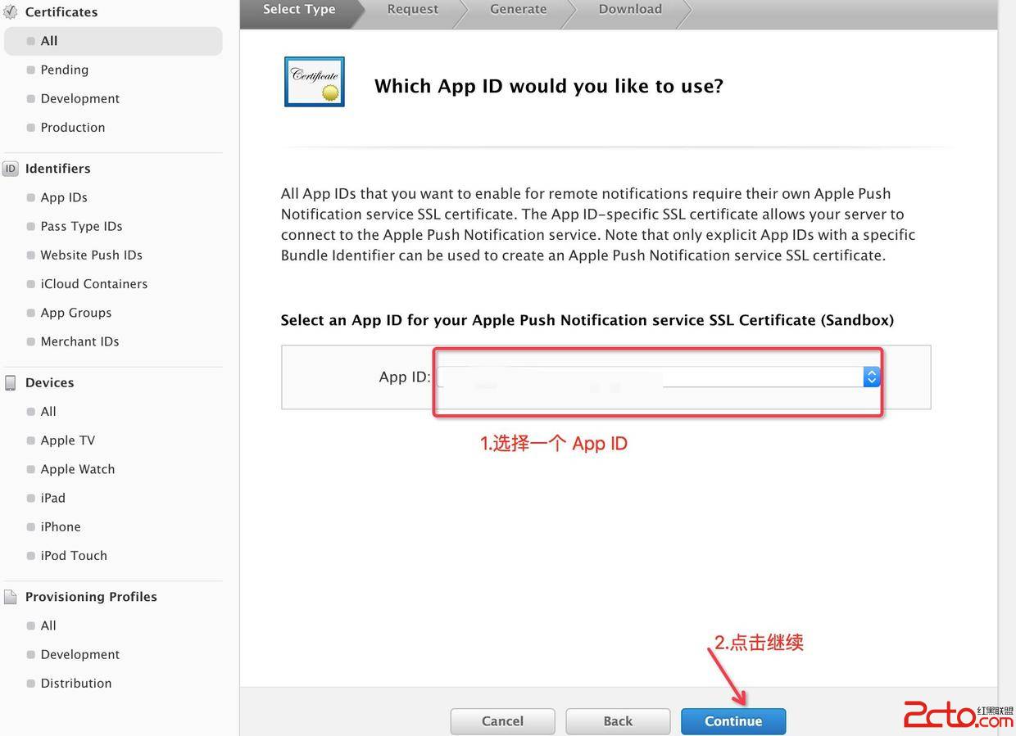Image resolution: width=1016 pixels, height=736 pixels.
Task: Click the Request step
Action: click(413, 9)
